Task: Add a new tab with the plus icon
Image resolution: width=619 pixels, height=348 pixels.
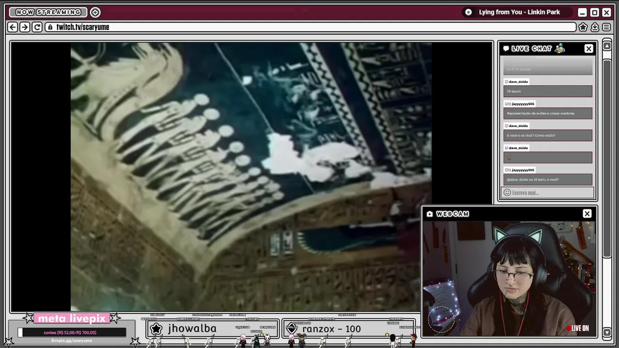Action: [95, 12]
